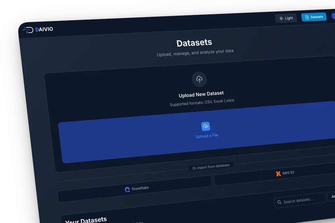Select the document icon inside the Datasets button
Viewport: 335px width, 223px height.
[307, 17]
